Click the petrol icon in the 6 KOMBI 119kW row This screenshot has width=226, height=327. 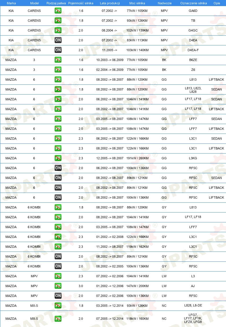(58, 247)
